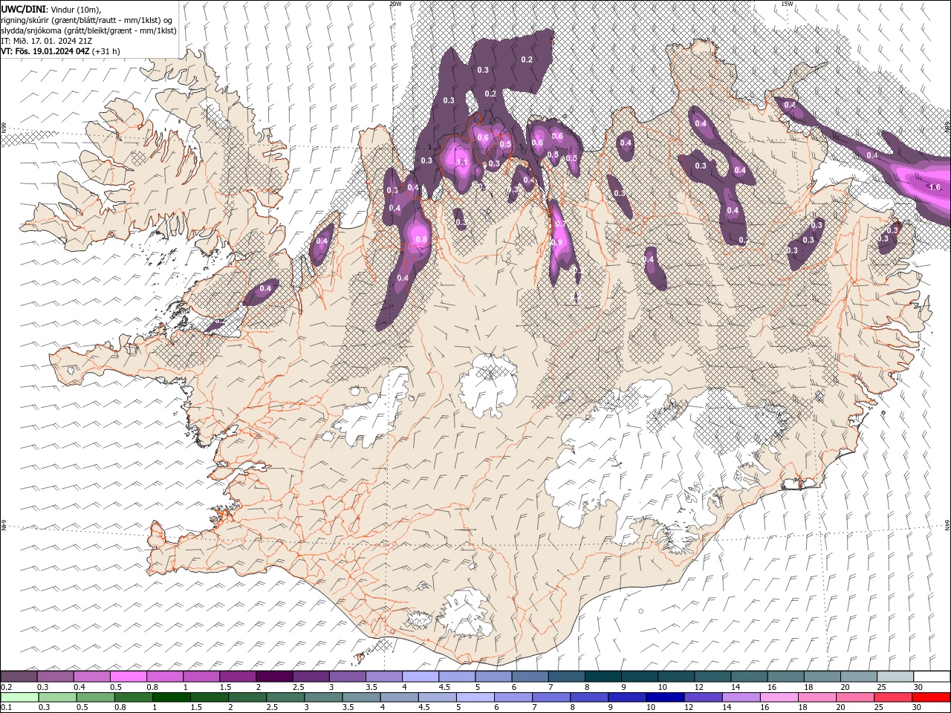Pick the red swatch after 30 in lower legend
Image resolution: width=951 pixels, height=713 pixels.
930,697
